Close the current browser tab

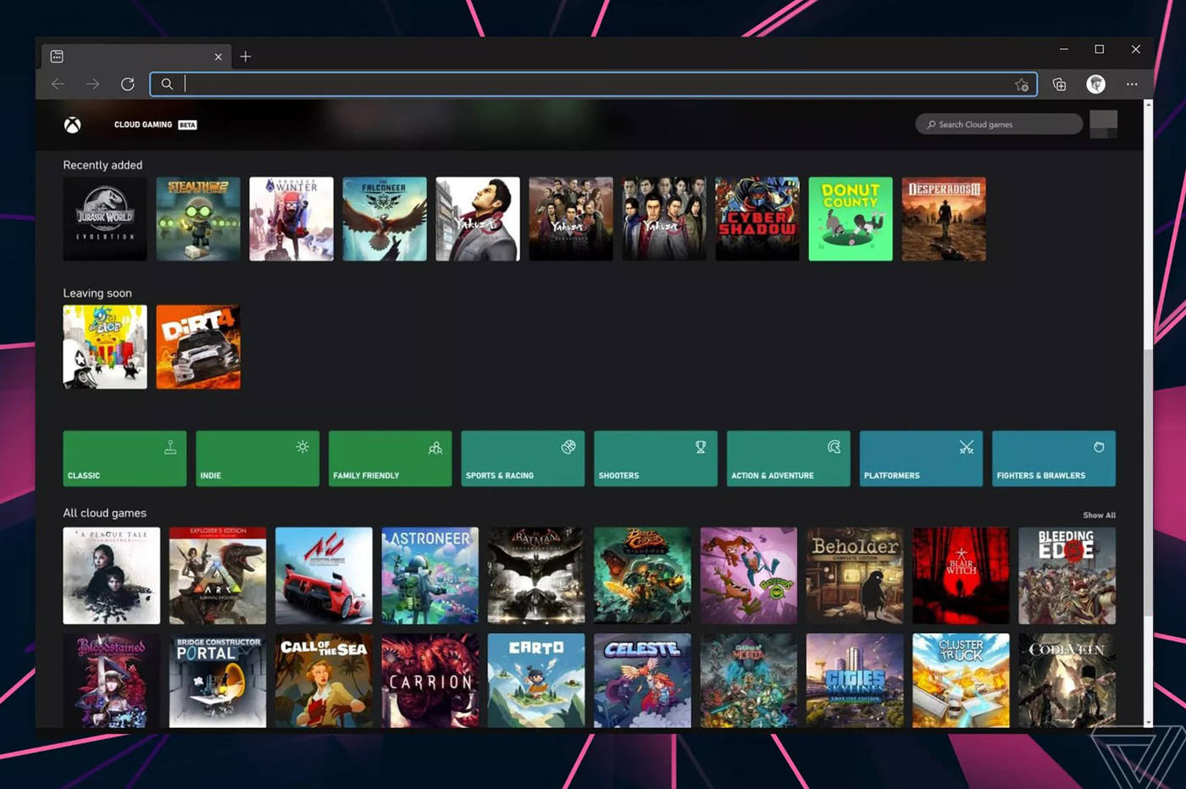218,57
